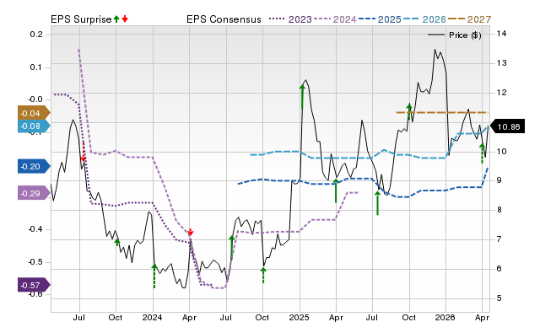The width and height of the screenshot is (540, 322).
Task: Select the red miss arrow at April 2024
Action: [191, 232]
